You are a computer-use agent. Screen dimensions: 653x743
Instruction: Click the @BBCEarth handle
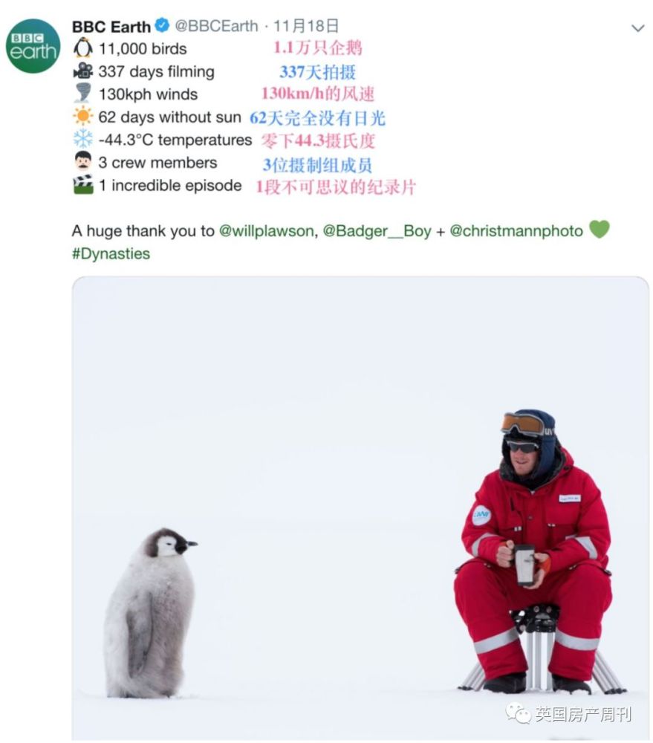[x=217, y=25]
